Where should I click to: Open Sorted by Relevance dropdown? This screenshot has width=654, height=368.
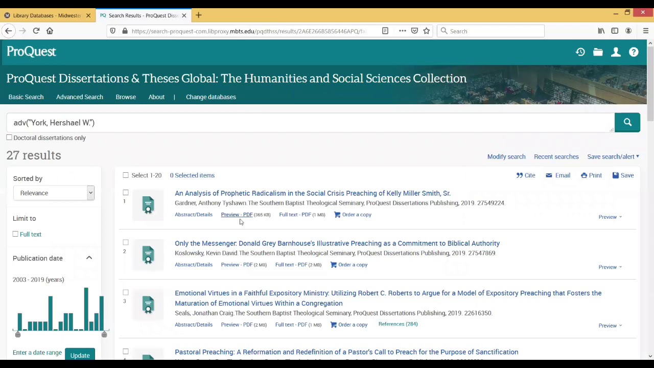(x=54, y=193)
